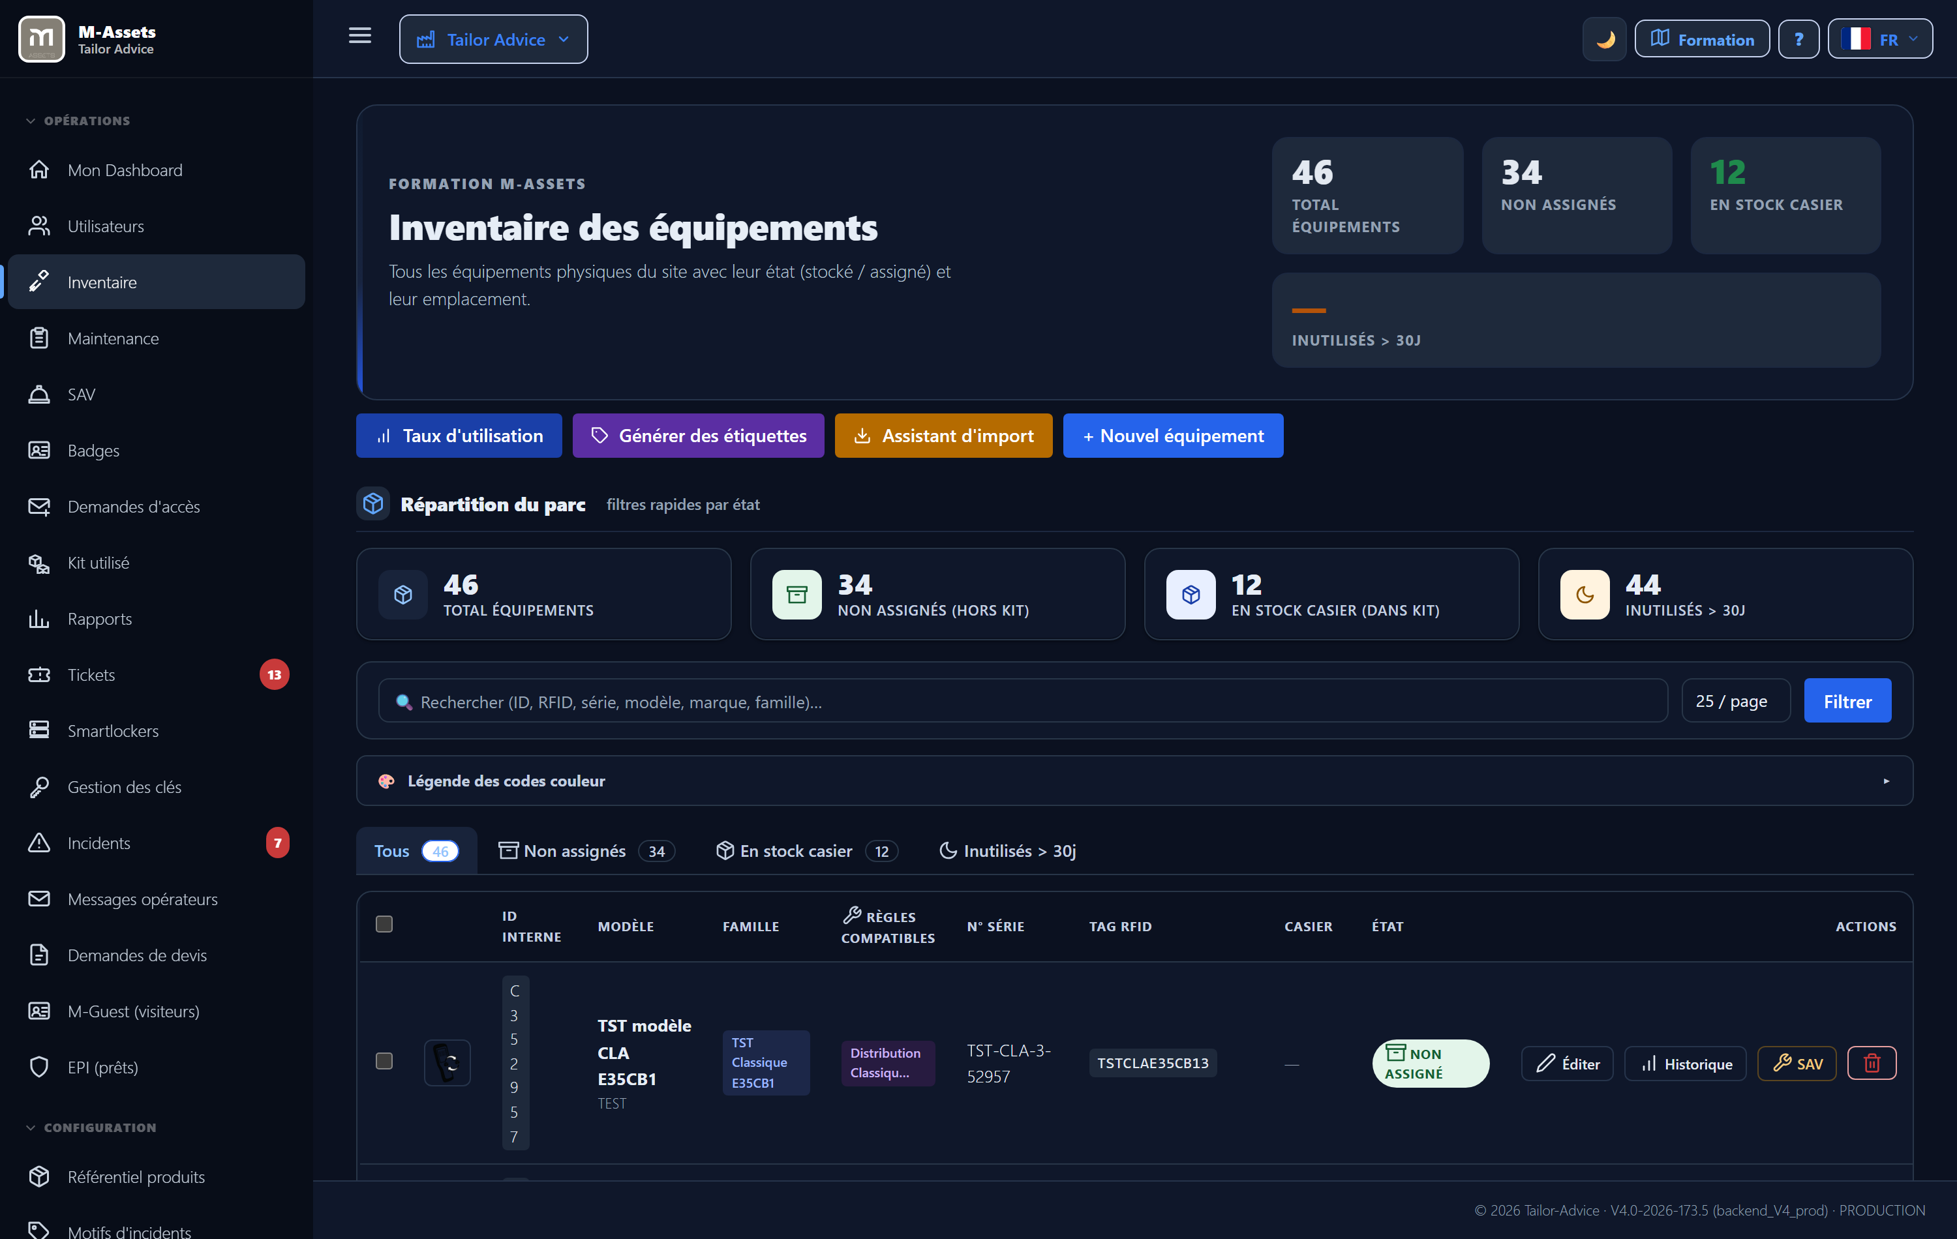Viewport: 1957px width, 1239px height.
Task: Collapse the Configuration sidebar section
Action: point(91,1127)
